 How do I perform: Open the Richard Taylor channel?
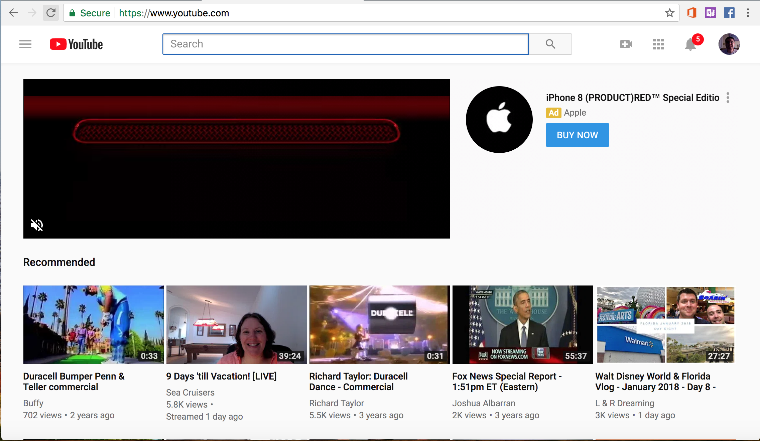pos(336,403)
